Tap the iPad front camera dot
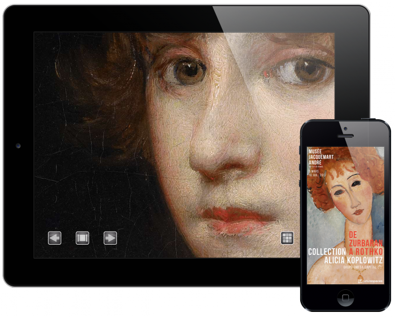Viewport: 395px width, 317px height. (18, 146)
